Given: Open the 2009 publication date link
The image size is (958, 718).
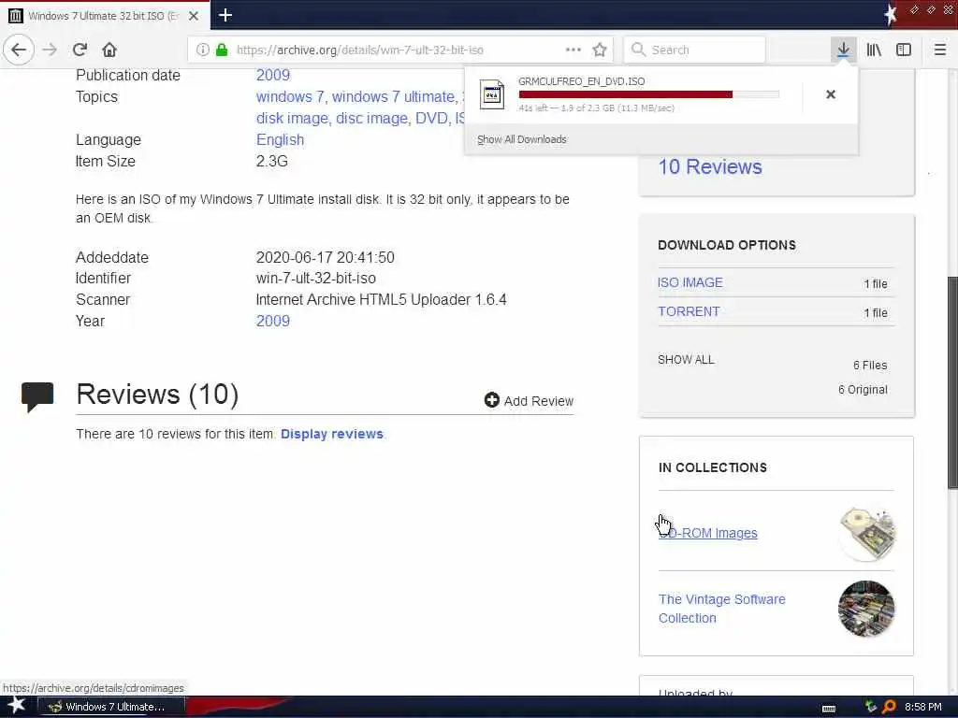Looking at the screenshot, I should pos(272,75).
